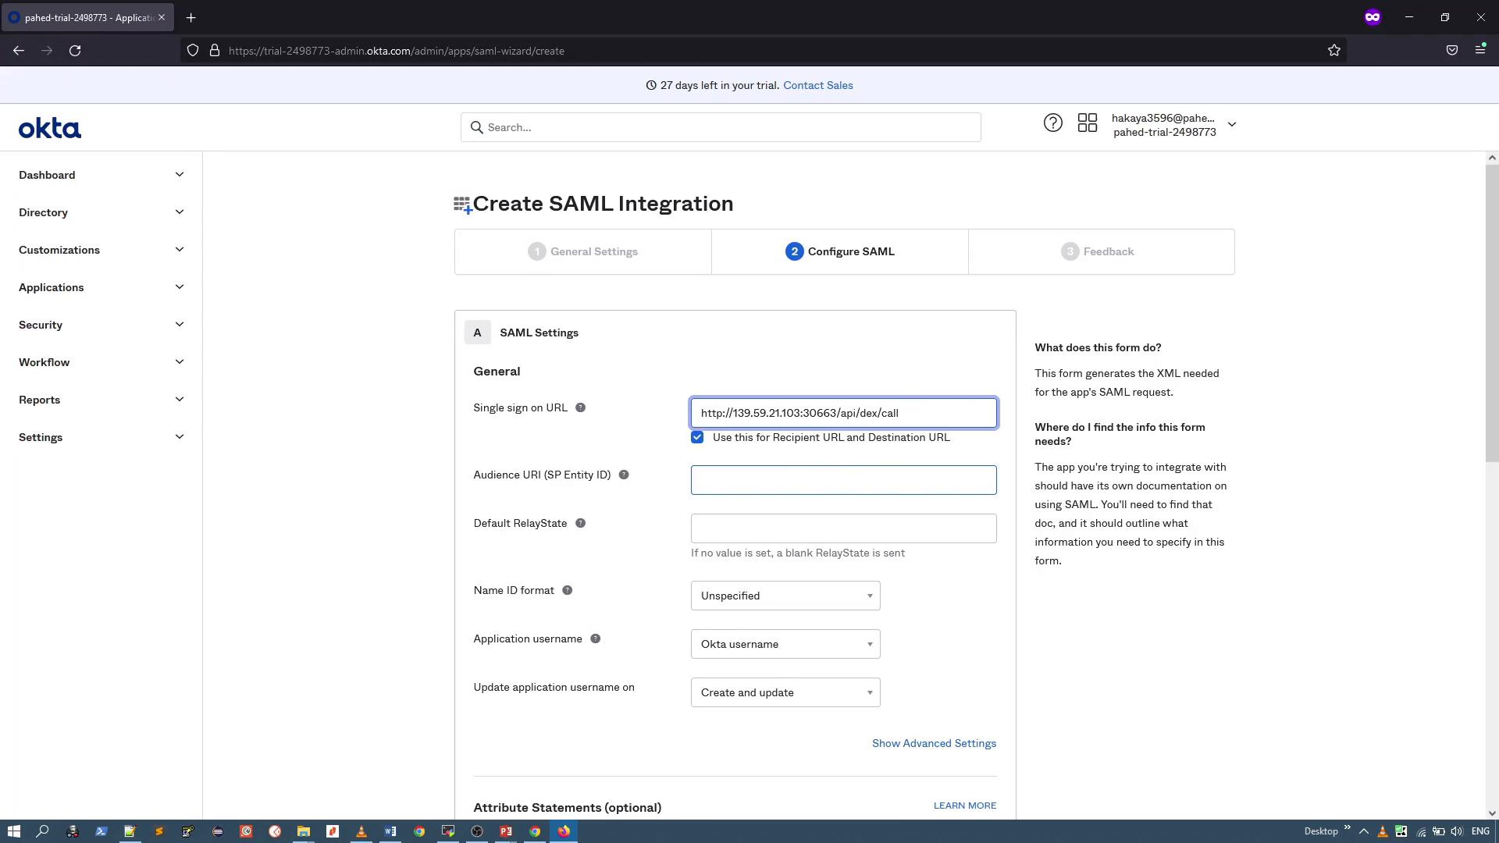This screenshot has width=1499, height=843.
Task: Select the Configure SAML step
Action: [840, 251]
